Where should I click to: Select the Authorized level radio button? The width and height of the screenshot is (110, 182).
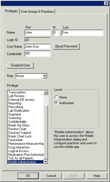[56, 103]
